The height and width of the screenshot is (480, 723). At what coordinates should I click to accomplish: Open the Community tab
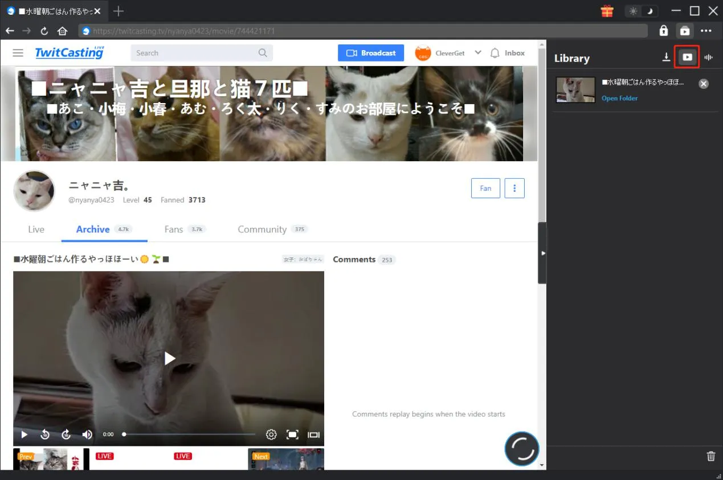[x=262, y=229]
